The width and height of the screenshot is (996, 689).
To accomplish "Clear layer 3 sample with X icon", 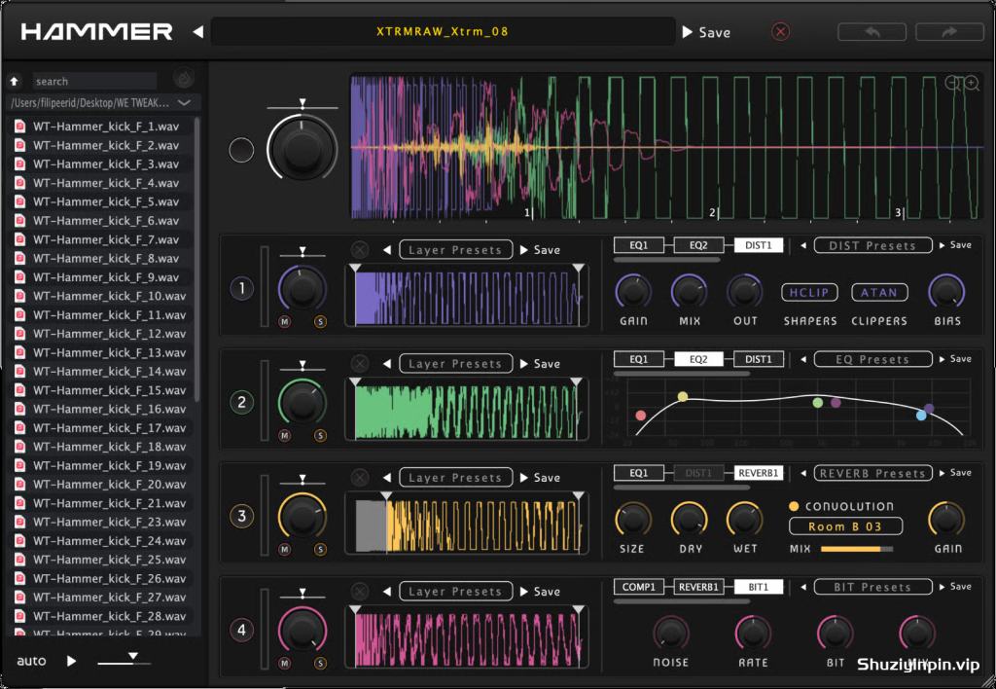I will click(x=360, y=478).
